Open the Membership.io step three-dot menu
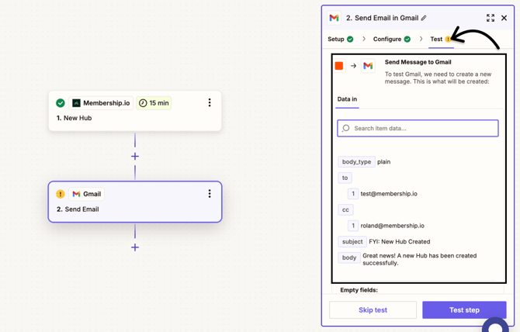Viewport: 520px width, 332px height. pos(210,102)
